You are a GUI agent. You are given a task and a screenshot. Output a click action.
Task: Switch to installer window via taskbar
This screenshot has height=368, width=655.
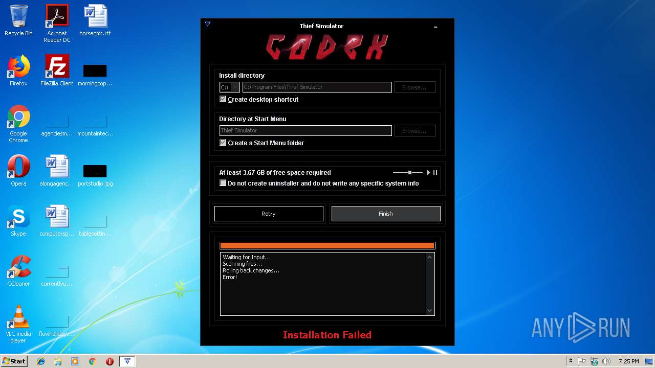[127, 361]
